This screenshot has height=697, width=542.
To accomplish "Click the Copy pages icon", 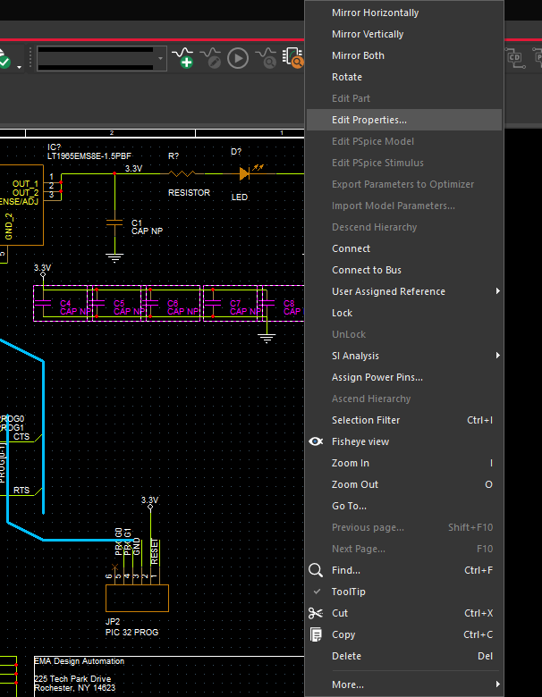I will (316, 634).
